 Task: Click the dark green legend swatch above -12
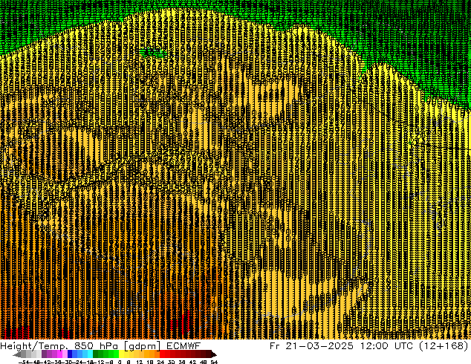point(96,354)
